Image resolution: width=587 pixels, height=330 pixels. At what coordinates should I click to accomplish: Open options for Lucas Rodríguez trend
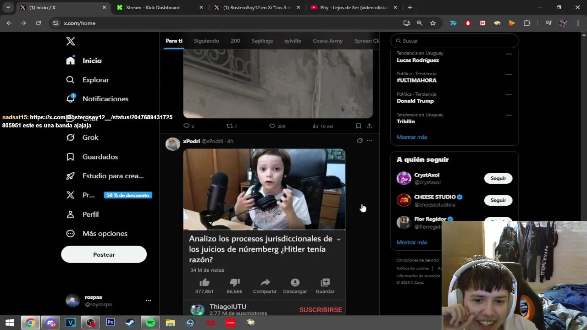click(509, 54)
